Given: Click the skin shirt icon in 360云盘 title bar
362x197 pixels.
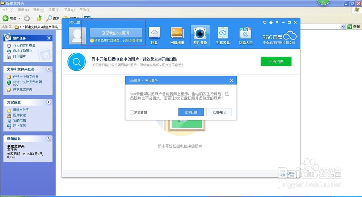Looking at the screenshot, I should pyautogui.click(x=271, y=22).
